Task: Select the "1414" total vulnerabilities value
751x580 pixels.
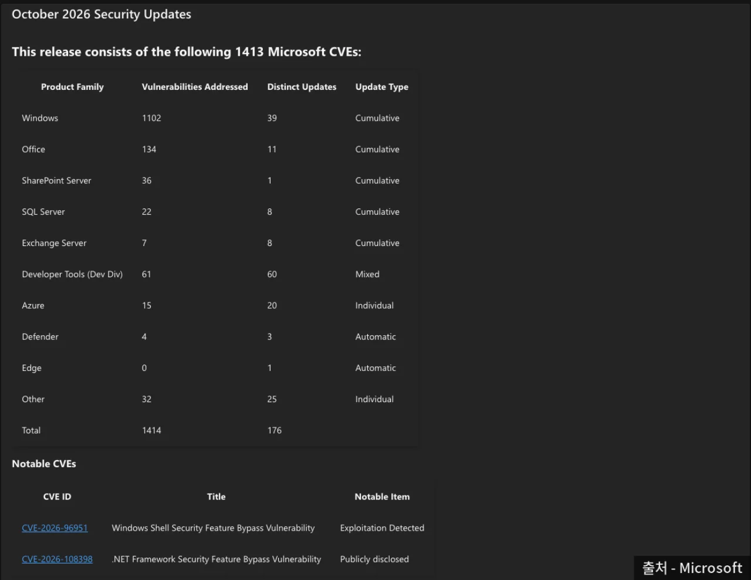Action: click(x=151, y=430)
